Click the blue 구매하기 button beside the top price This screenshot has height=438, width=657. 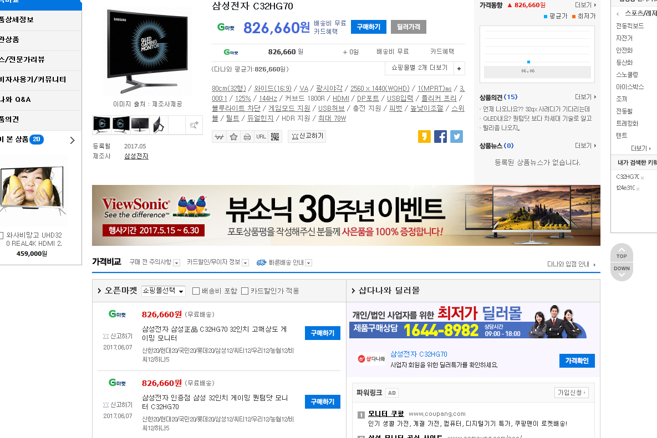click(x=368, y=27)
